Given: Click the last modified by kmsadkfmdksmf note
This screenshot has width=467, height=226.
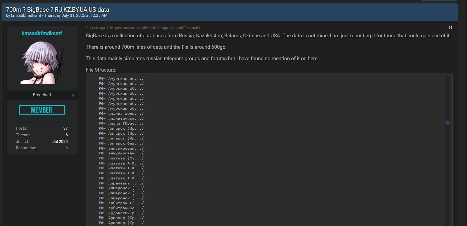Looking at the screenshot, I should coord(153,28).
